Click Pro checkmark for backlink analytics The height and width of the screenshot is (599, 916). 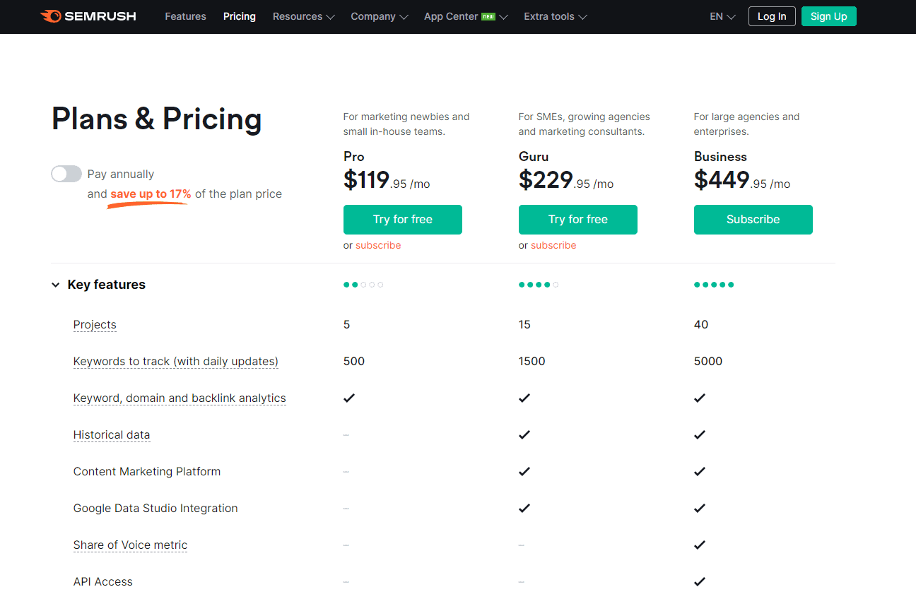349,398
